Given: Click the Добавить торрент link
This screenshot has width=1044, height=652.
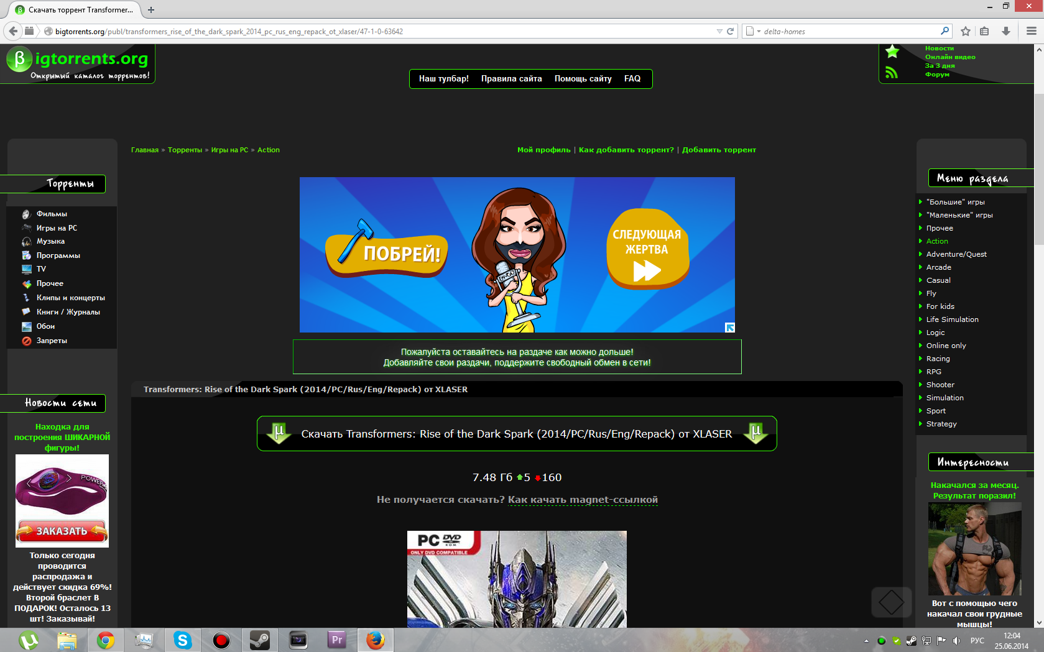Looking at the screenshot, I should point(719,150).
